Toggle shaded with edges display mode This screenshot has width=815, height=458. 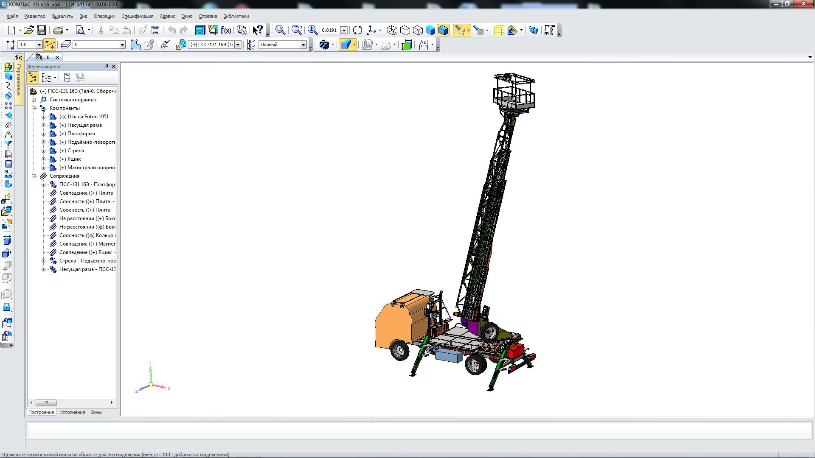point(443,30)
